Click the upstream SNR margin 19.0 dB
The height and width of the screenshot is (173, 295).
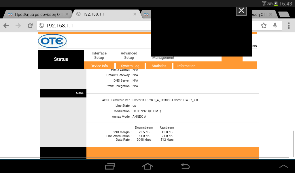(167, 132)
